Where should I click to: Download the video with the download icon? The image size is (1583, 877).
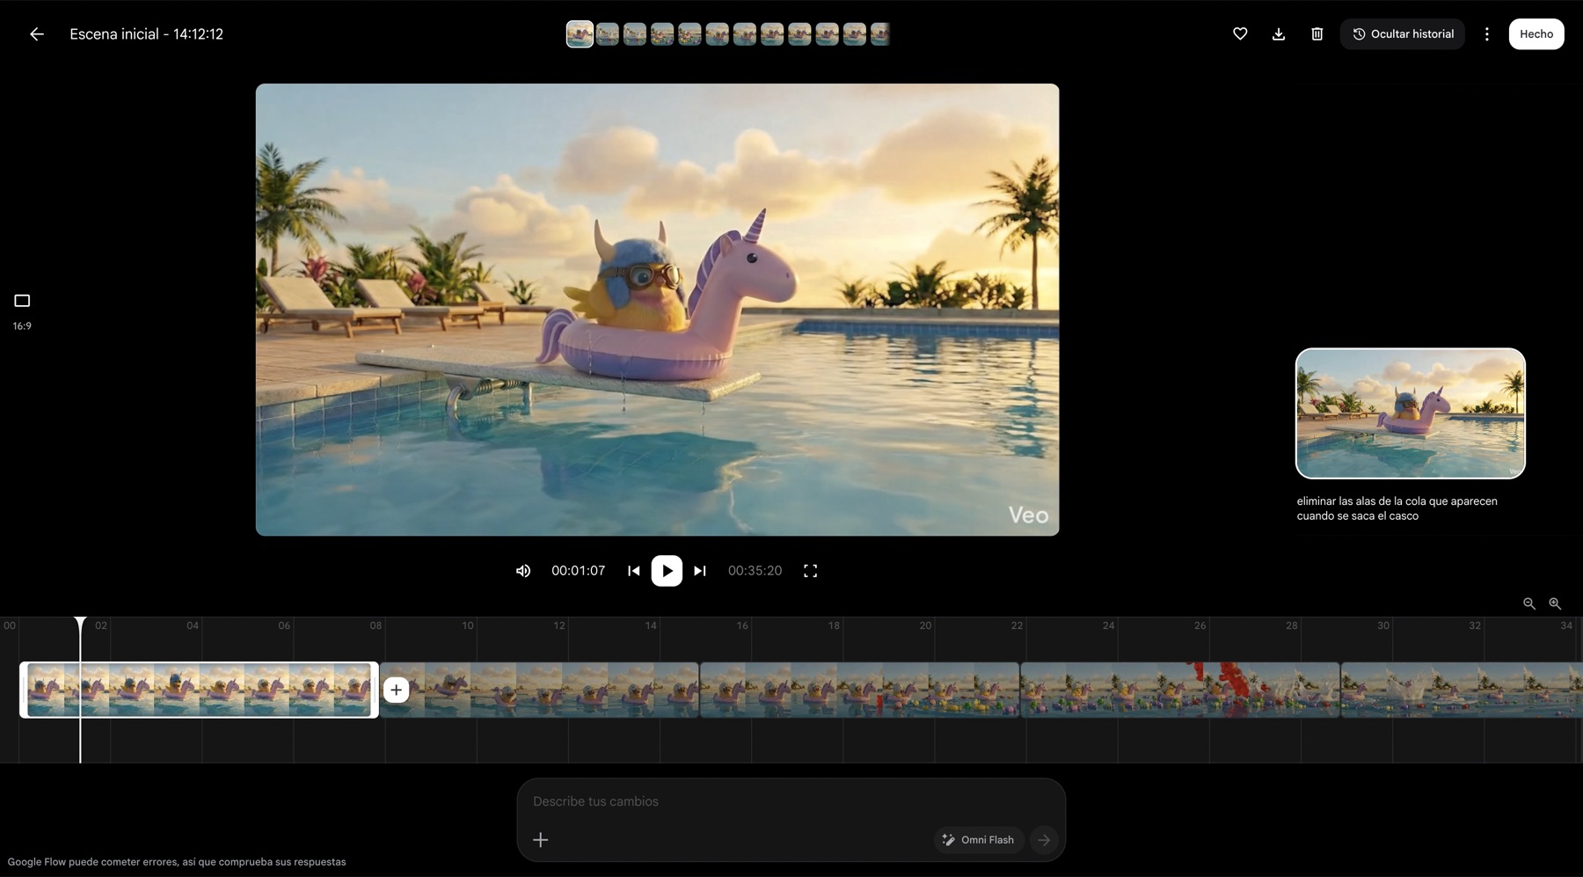(x=1279, y=34)
